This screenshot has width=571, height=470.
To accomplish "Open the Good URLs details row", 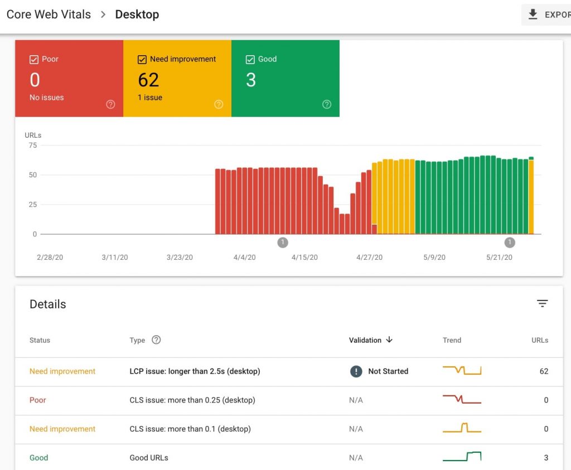I will [148, 457].
